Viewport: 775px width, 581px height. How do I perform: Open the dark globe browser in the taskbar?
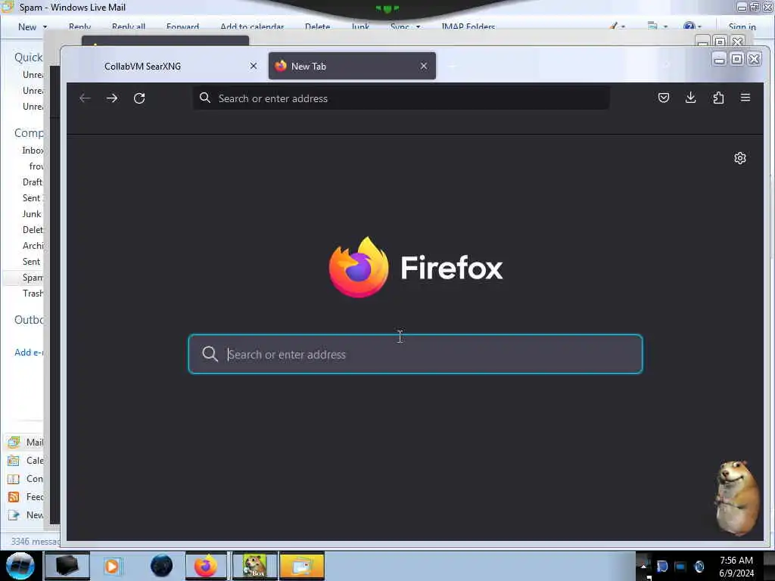point(161,566)
